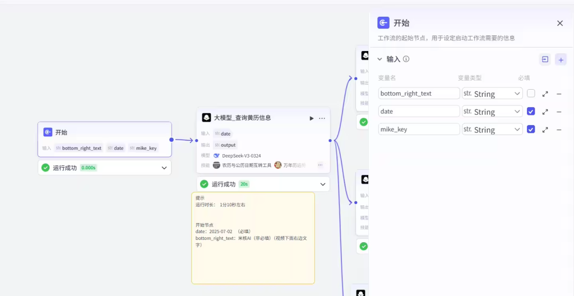Open the String type dropdown for mike_key
The height and width of the screenshot is (296, 574).
[492, 129]
